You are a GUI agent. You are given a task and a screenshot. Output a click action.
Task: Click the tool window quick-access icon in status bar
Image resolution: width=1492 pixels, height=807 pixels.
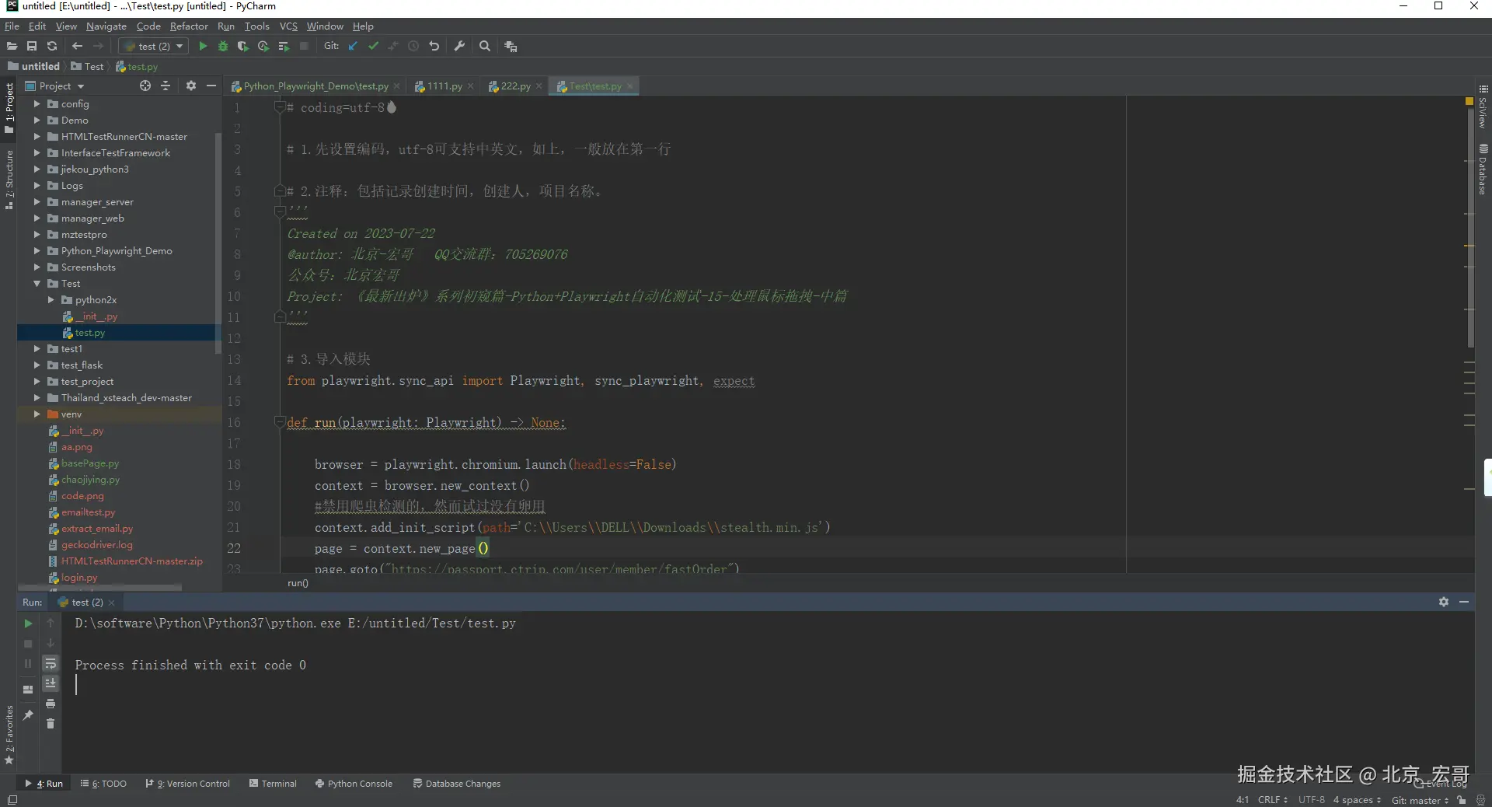click(12, 800)
